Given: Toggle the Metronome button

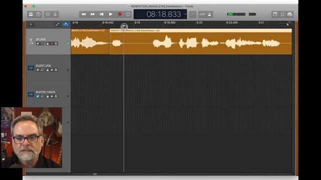Looking at the screenshot, I should pyautogui.click(x=210, y=14).
